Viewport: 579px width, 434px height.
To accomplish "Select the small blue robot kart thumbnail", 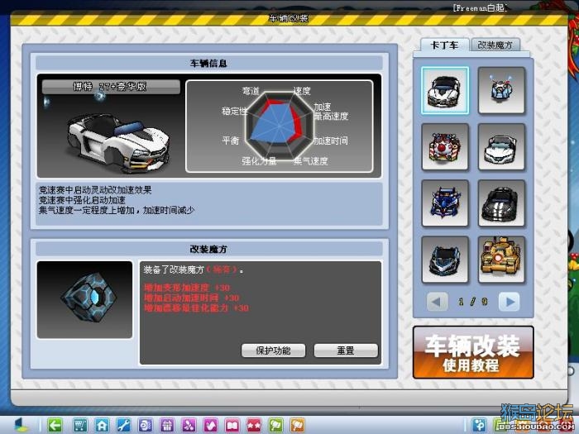I will [501, 90].
